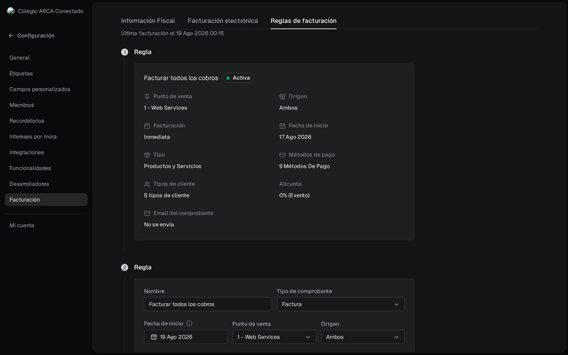Click the Alicuota value 0% (Exento)

(x=295, y=195)
